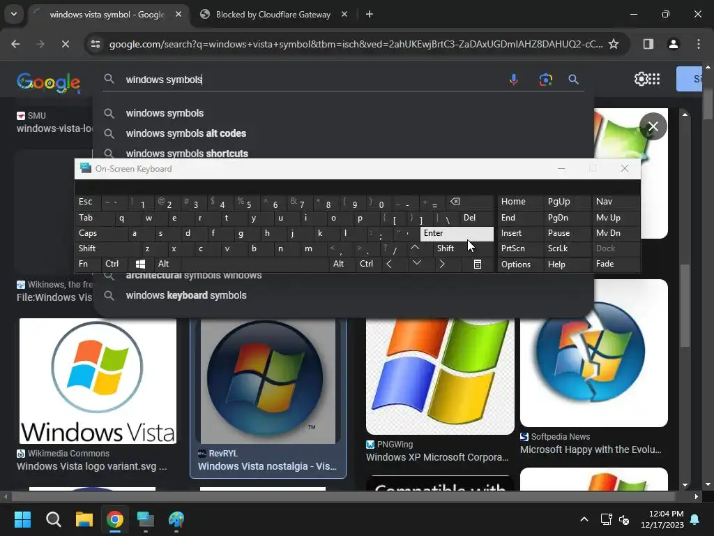The image size is (714, 536).
Task: Click the voice search microphone icon
Action: 514,80
